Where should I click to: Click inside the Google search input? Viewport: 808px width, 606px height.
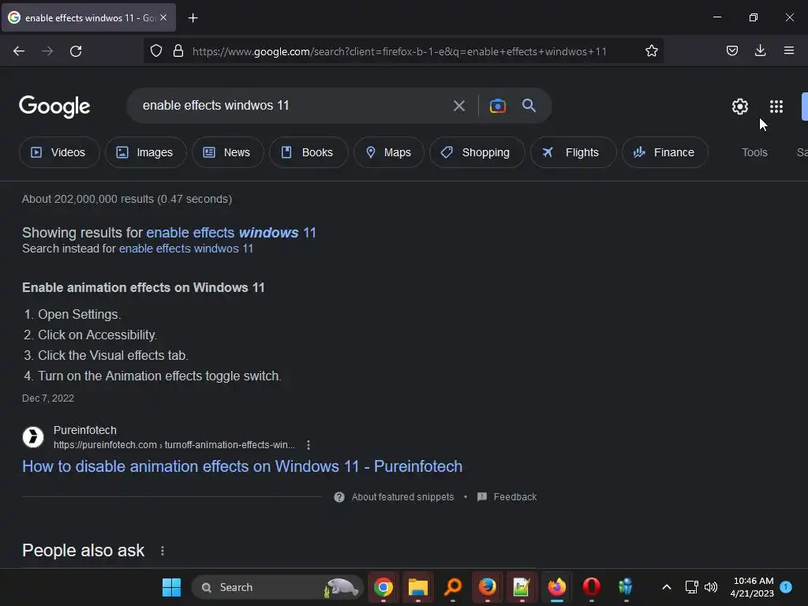(294, 106)
